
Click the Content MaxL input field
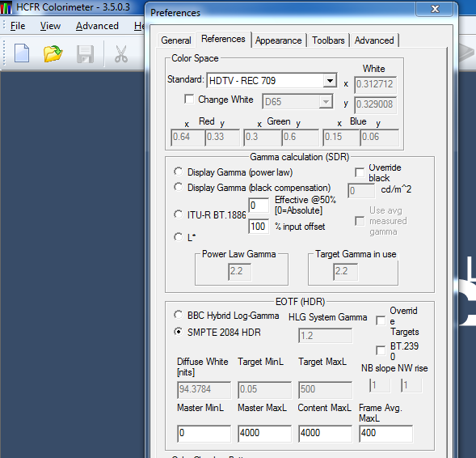[x=325, y=434]
